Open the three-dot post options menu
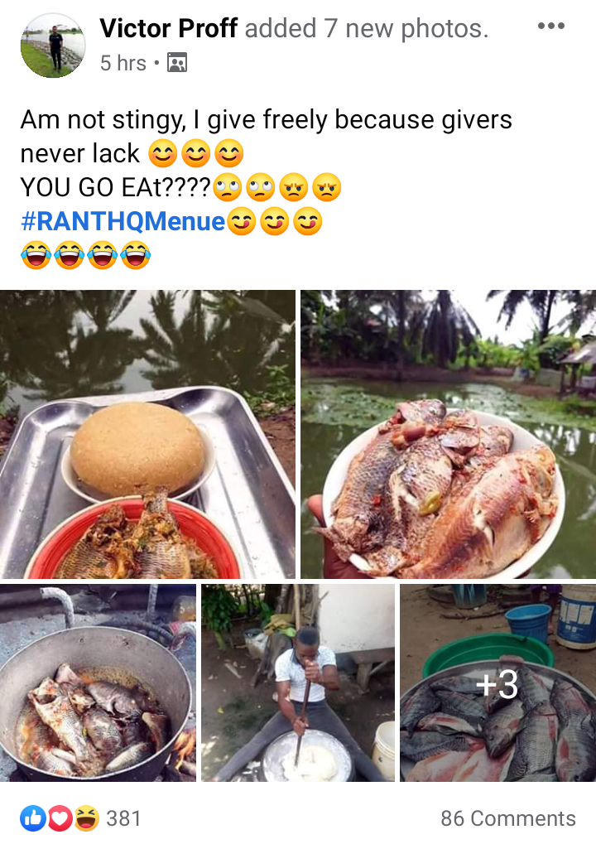The width and height of the screenshot is (596, 844). (x=550, y=26)
